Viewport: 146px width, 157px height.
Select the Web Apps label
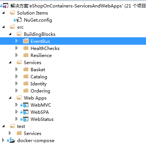[35, 98]
